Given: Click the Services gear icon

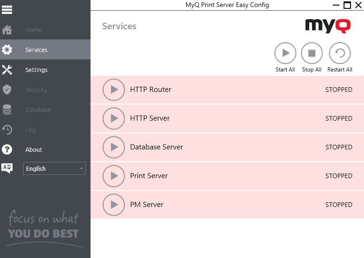Looking at the screenshot, I should pos(7,50).
